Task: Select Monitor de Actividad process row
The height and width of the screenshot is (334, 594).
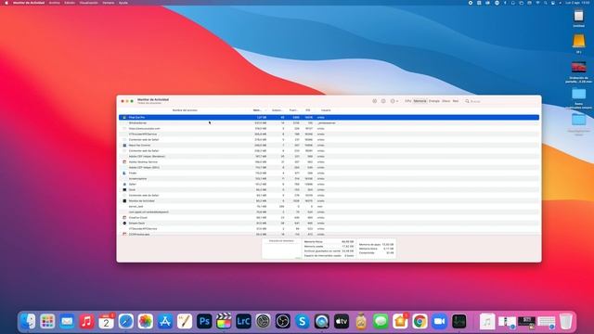Action: (x=329, y=200)
